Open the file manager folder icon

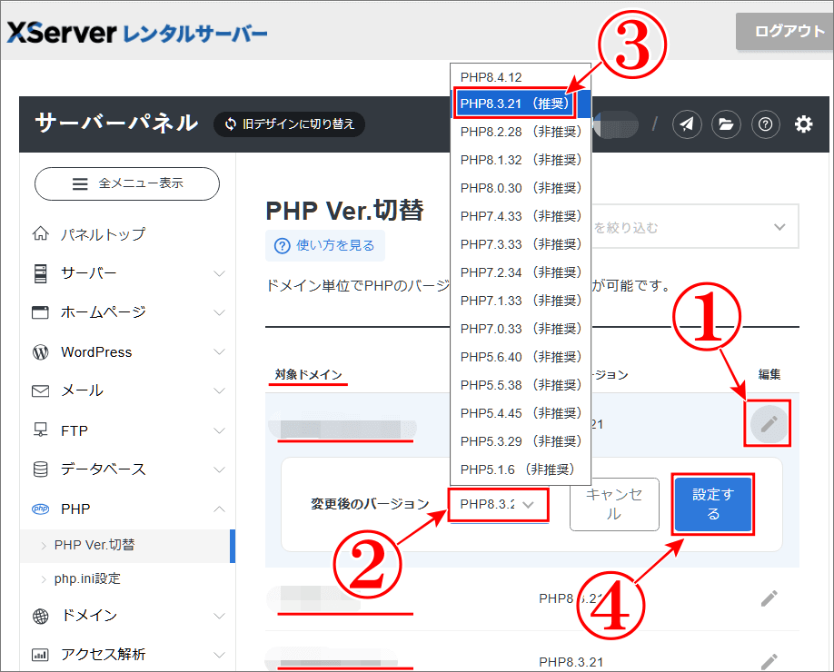pos(726,124)
